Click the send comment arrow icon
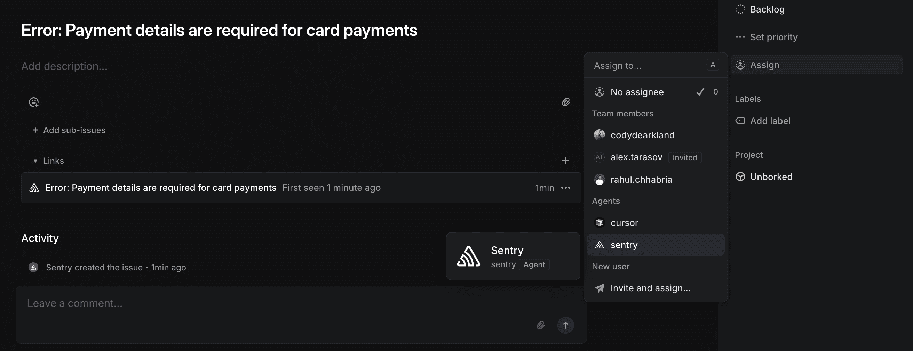The width and height of the screenshot is (913, 351). 566,325
